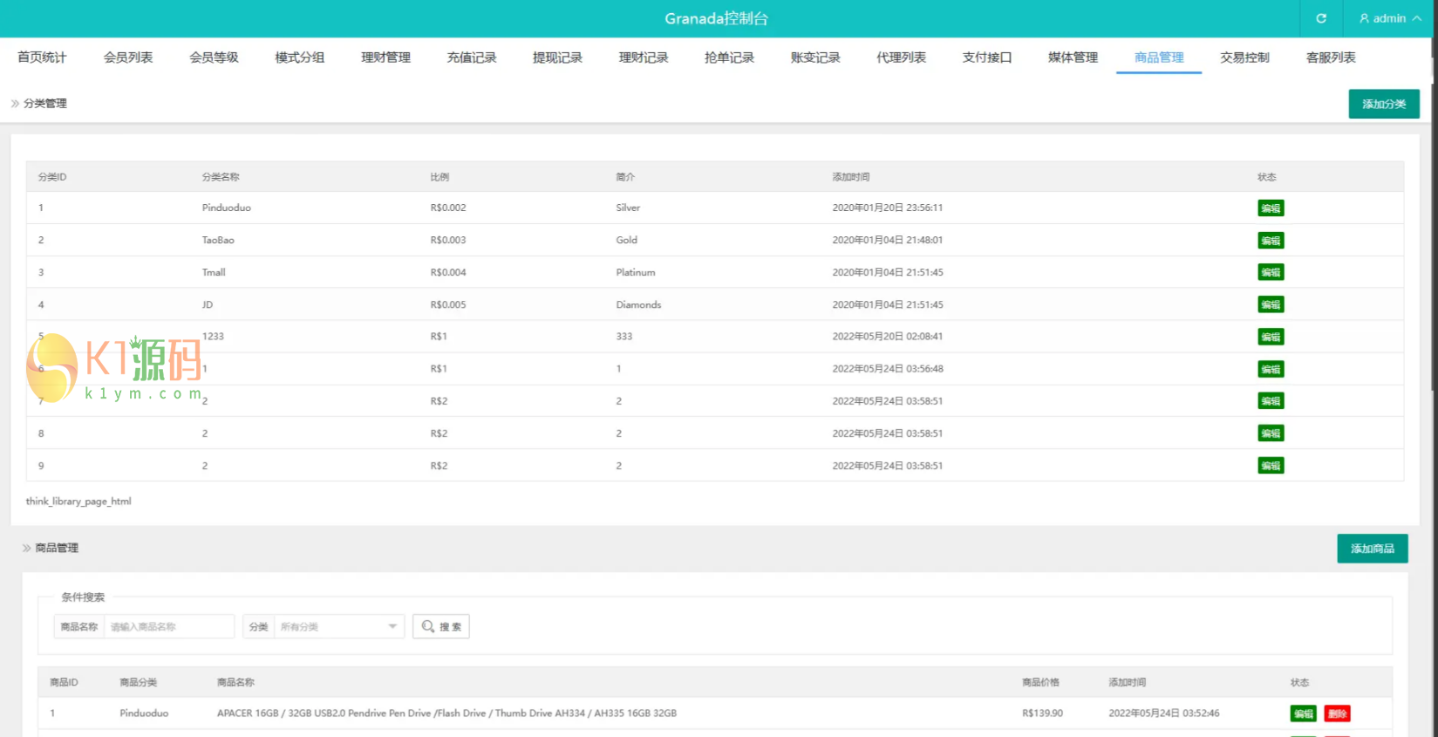1438x737 pixels.
Task: Edit the Pinduoduo category row
Action: pyautogui.click(x=1271, y=208)
